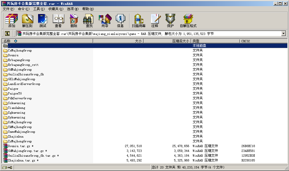Open the Tools (工具) menu
Viewport: 289px width, 171px height.
39,9
